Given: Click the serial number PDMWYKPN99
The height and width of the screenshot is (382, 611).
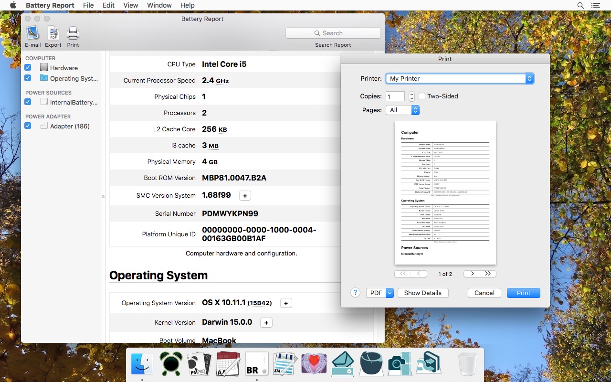Looking at the screenshot, I should coord(230,213).
